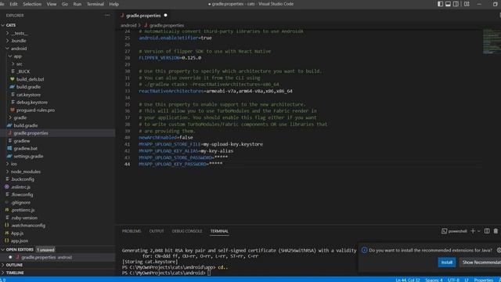Open the Help menu
This screenshot has width=501, height=282.
114,4
